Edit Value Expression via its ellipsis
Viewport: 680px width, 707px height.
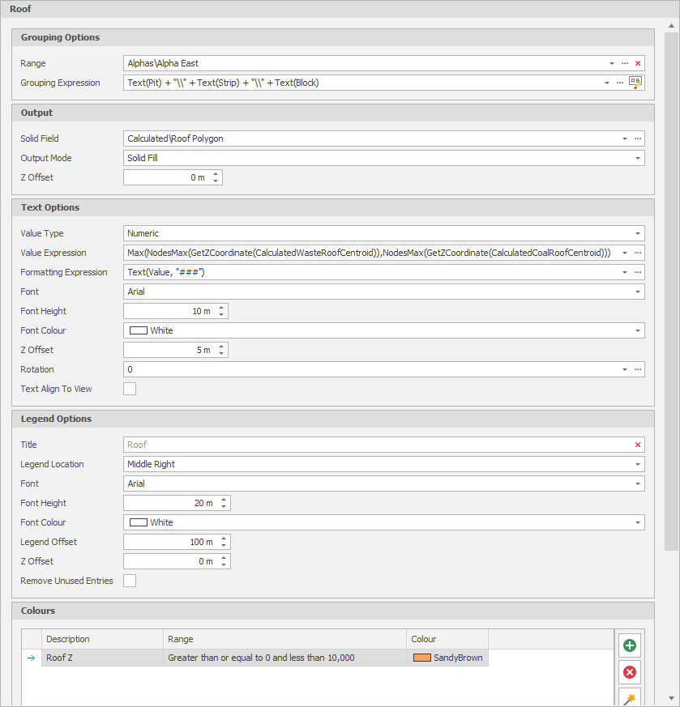tap(638, 253)
